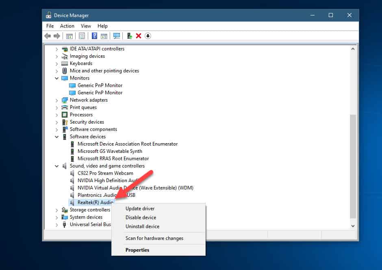Select Microsoft RRAS Root Enumerator
The image size is (382, 270).
pyautogui.click(x=113, y=159)
